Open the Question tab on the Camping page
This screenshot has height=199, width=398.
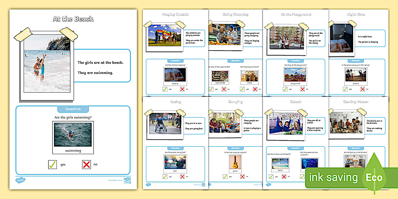[235, 148]
